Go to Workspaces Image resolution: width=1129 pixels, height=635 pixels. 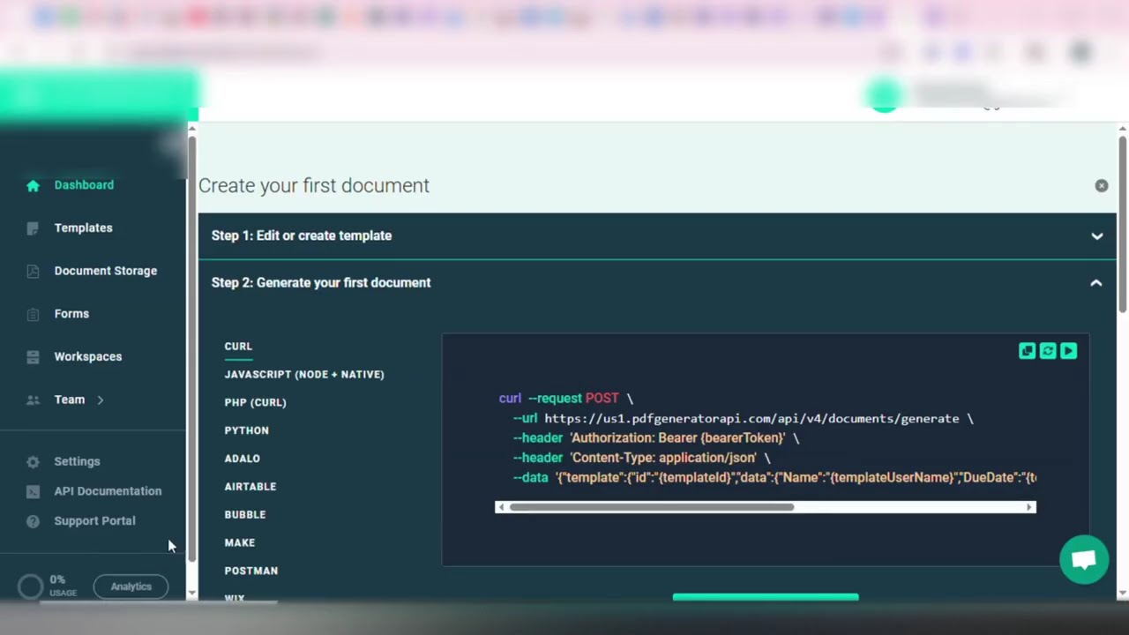point(88,356)
